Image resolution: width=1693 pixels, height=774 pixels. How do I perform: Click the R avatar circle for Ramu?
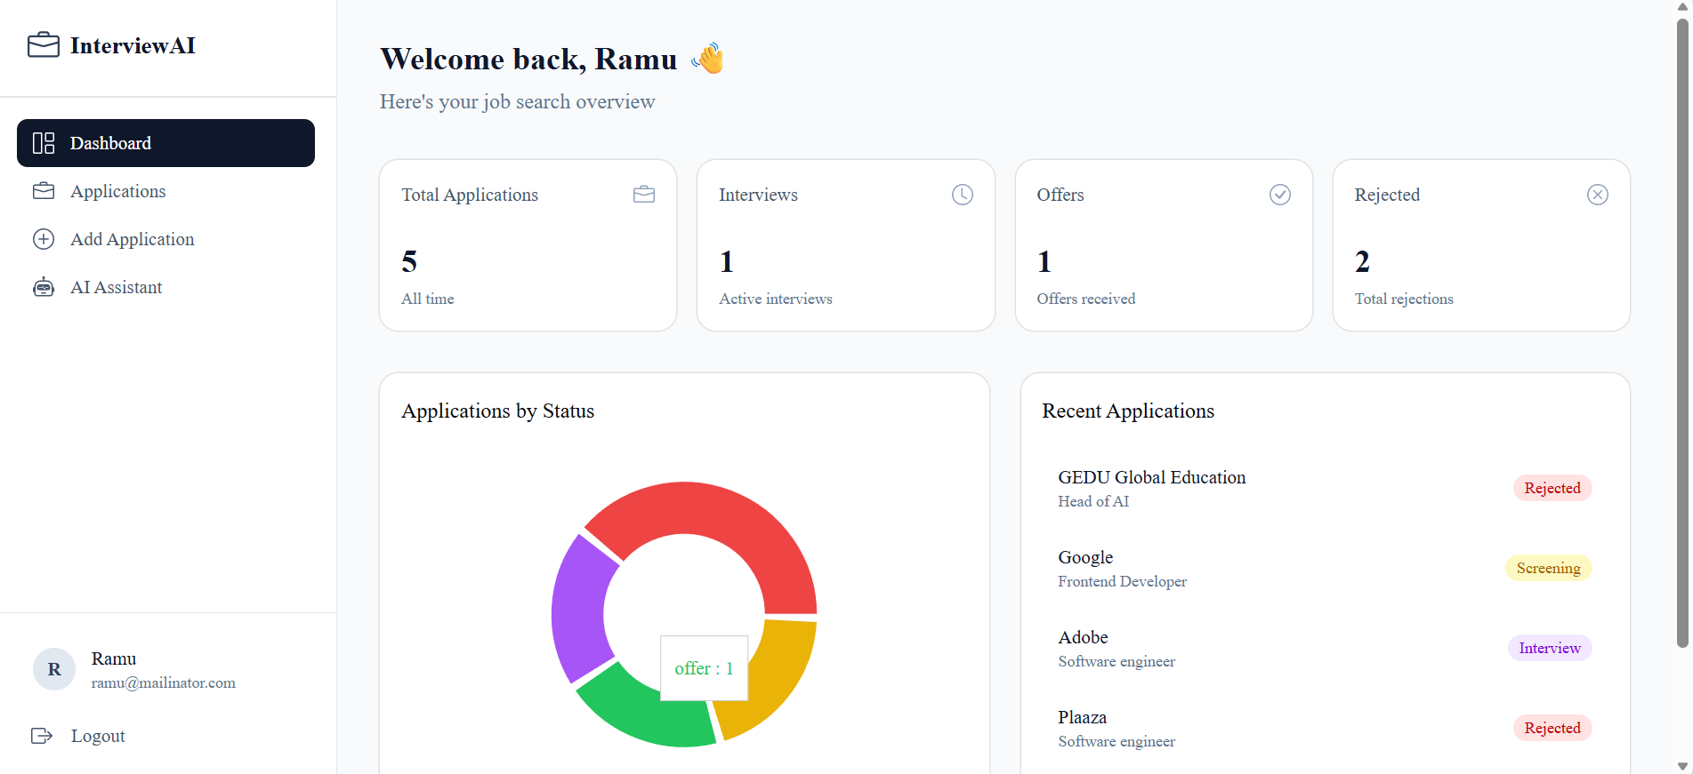coord(54,669)
